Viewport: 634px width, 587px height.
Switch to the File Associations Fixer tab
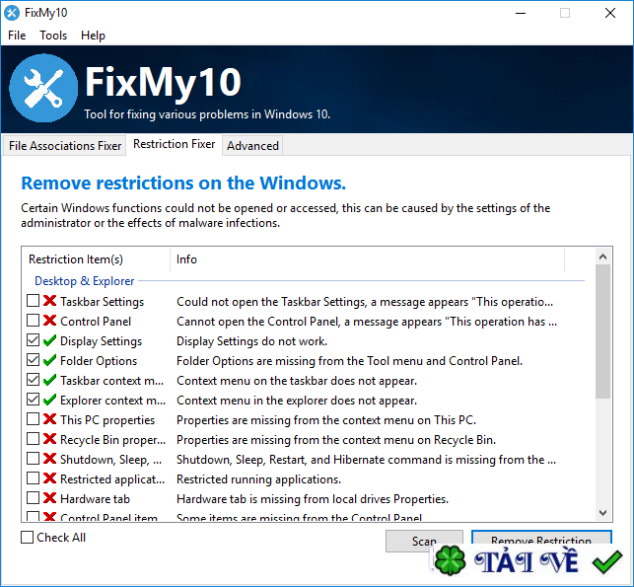coord(65,146)
